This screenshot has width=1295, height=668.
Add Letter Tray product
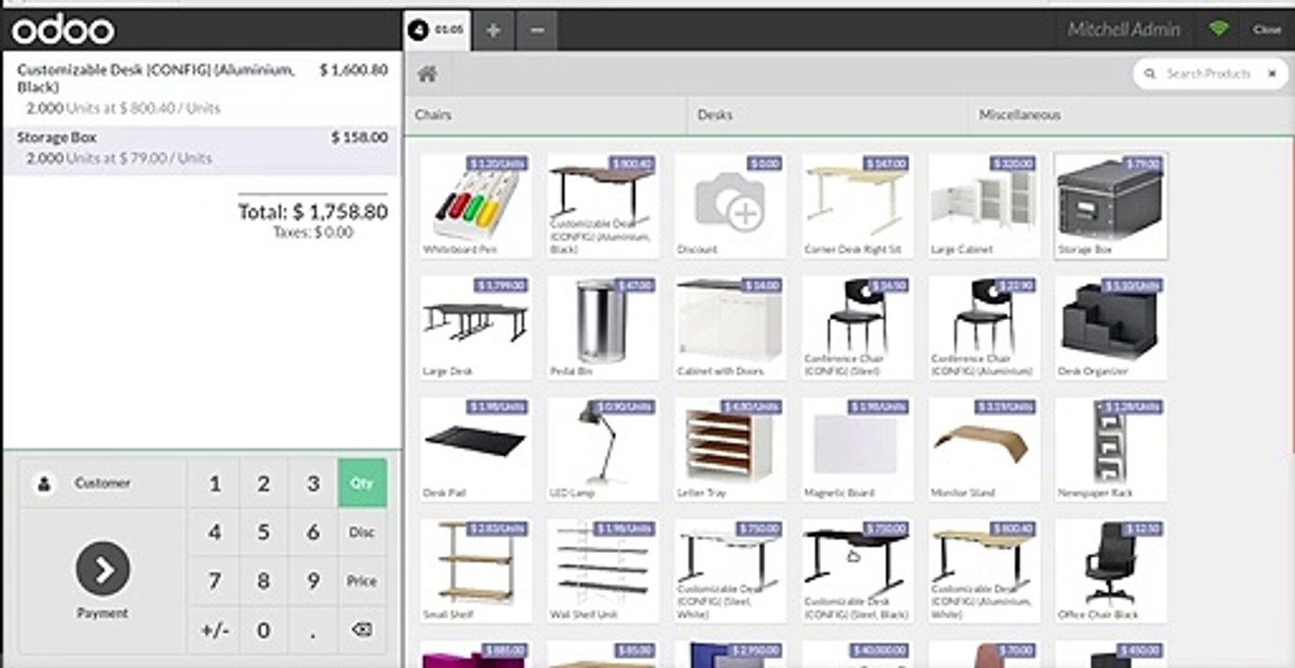pyautogui.click(x=730, y=449)
